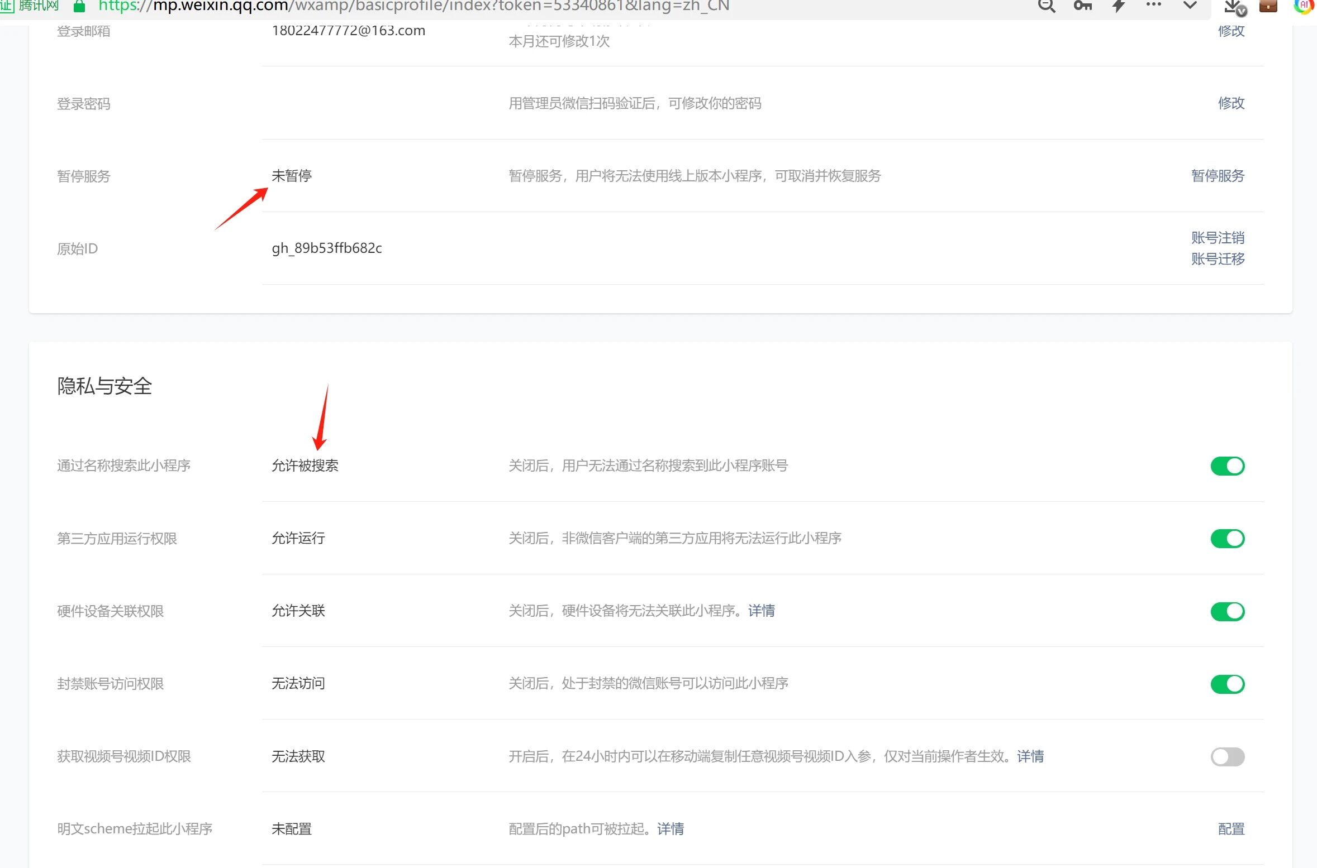Toggle hardware device association permission switch
Viewport: 1317px width, 868px height.
[x=1227, y=611]
